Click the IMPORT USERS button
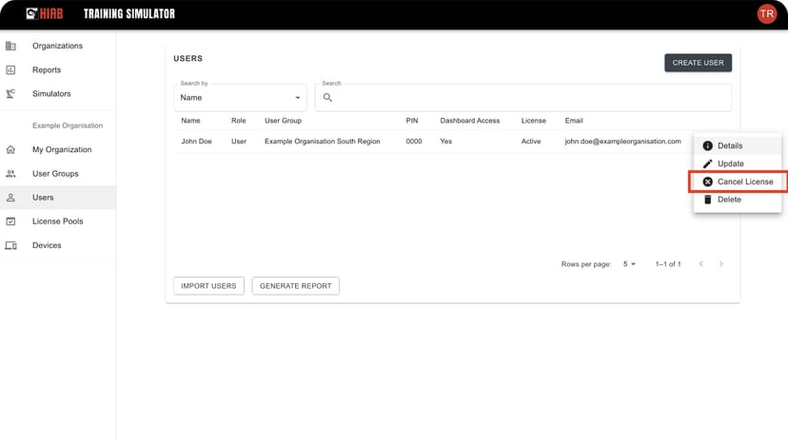This screenshot has height=441, width=788. (x=208, y=286)
